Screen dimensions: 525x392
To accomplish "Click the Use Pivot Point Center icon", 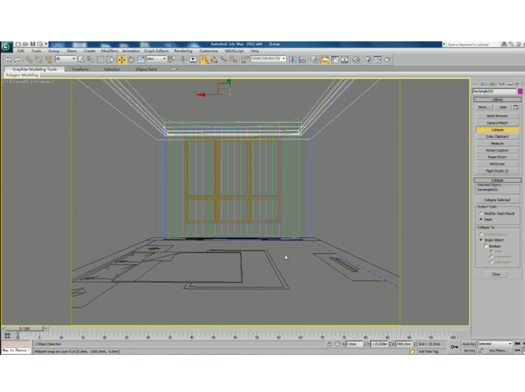I will [171, 59].
